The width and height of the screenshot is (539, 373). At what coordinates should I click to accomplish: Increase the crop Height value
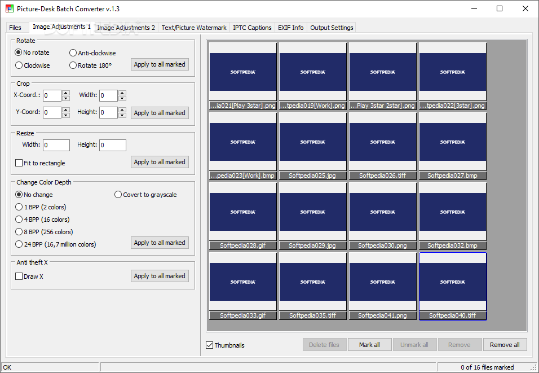click(122, 110)
